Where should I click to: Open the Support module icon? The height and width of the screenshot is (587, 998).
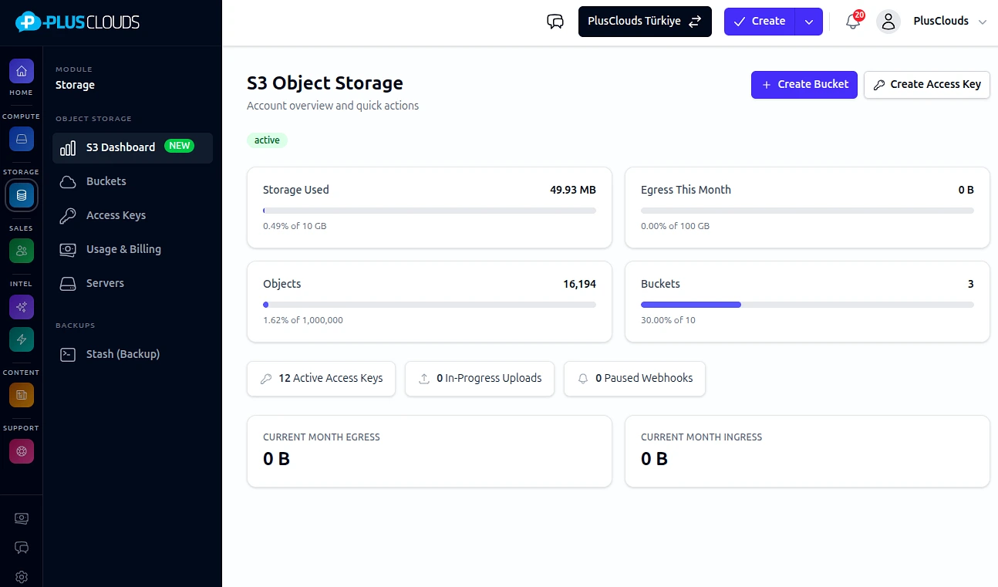point(22,451)
